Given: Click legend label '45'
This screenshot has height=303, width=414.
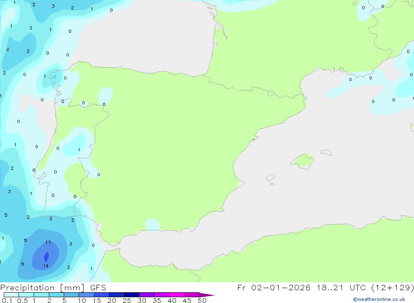Looking at the screenshot, I should 187,301.
